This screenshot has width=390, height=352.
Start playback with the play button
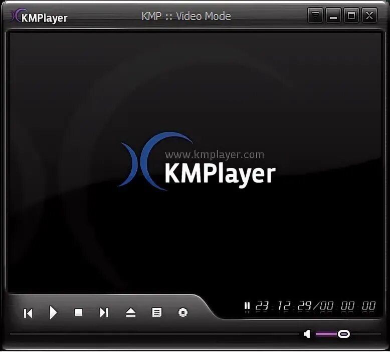pyautogui.click(x=53, y=312)
